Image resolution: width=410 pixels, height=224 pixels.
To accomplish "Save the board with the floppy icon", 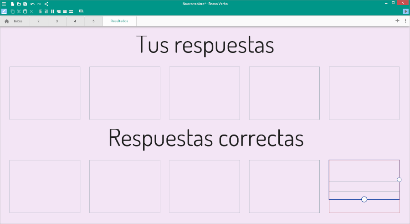I will point(25,4).
